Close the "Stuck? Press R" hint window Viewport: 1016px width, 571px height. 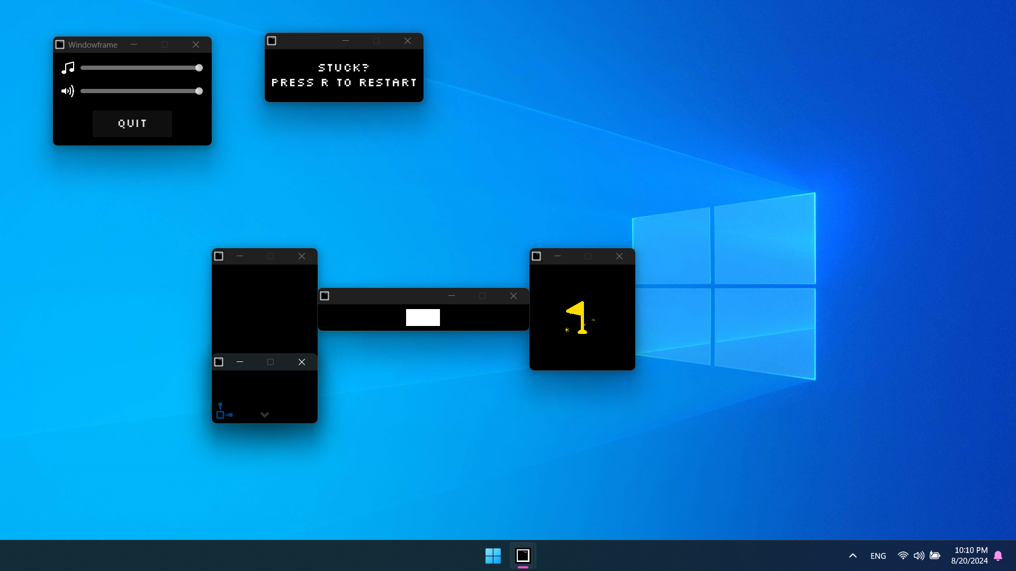click(408, 41)
